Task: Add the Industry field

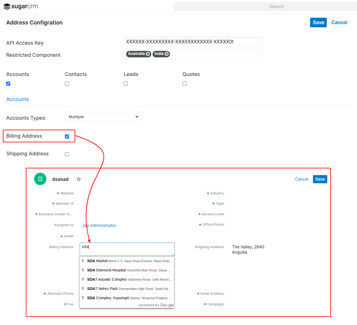Action: pyautogui.click(x=215, y=193)
